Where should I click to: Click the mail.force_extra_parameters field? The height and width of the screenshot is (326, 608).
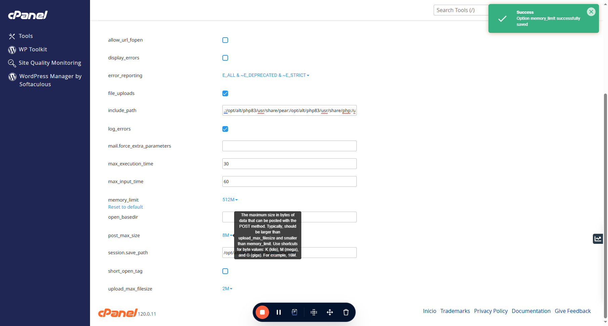[290, 146]
